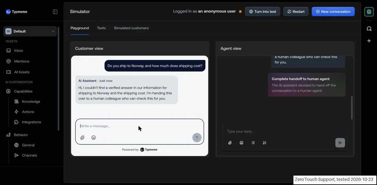Click the Channels send icon

pyautogui.click(x=16, y=155)
